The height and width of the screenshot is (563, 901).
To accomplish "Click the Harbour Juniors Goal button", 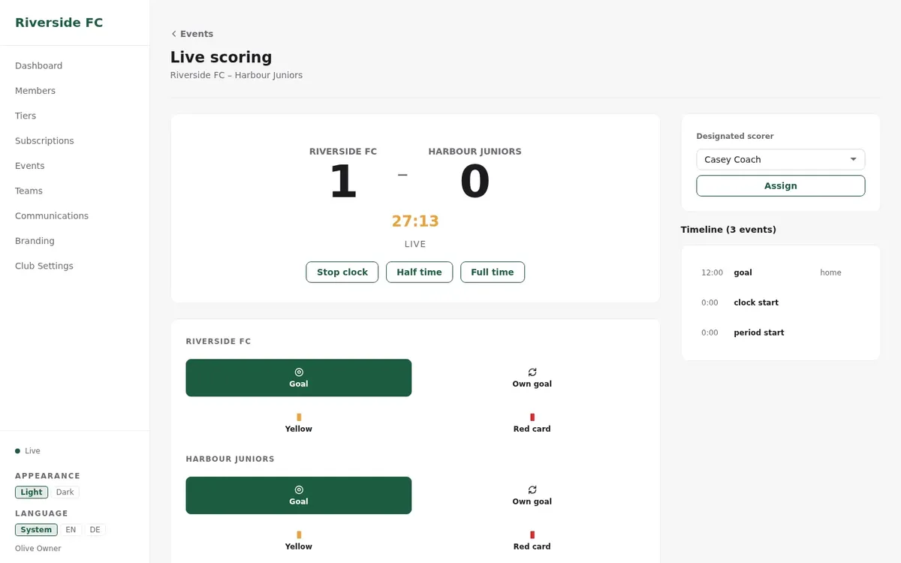I will (299, 495).
